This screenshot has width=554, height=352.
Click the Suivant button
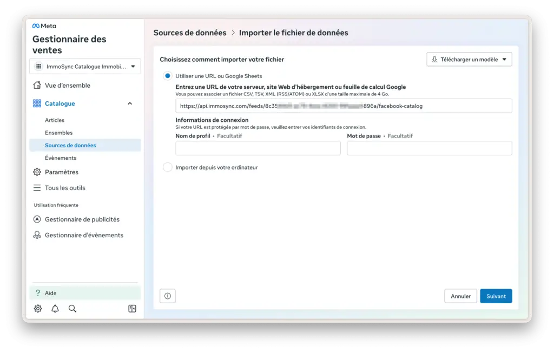(x=496, y=296)
